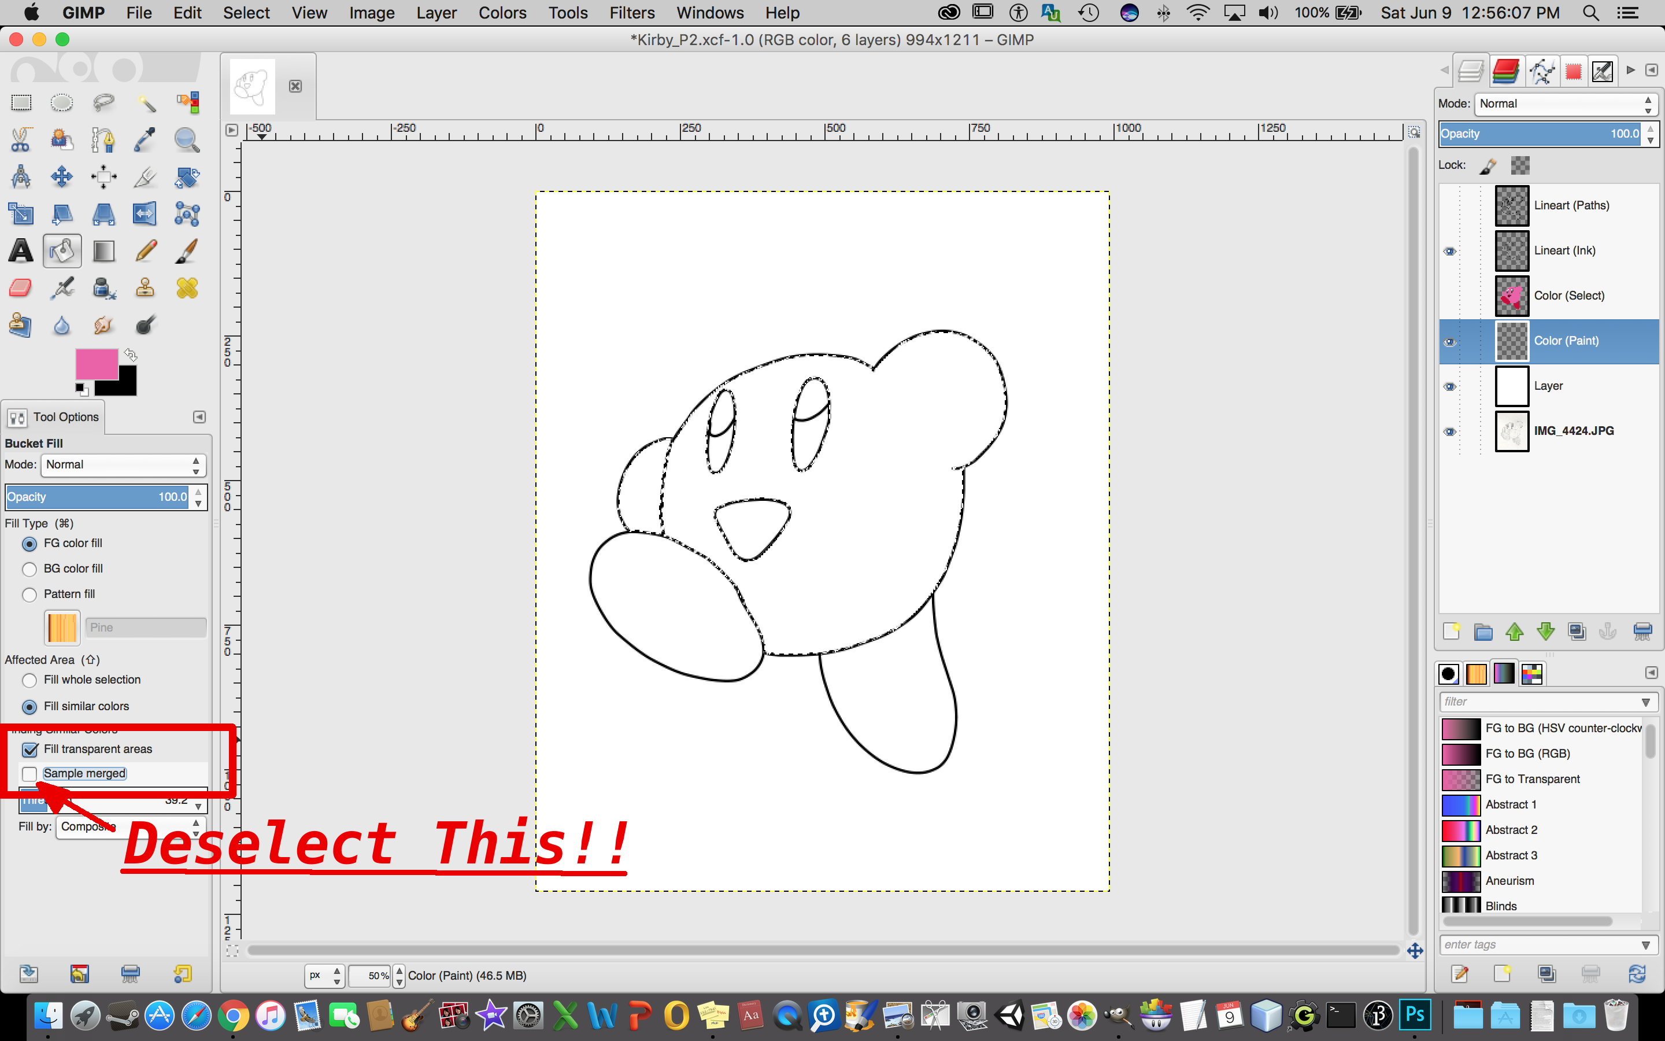Duplicate the current layer

pos(1577,632)
